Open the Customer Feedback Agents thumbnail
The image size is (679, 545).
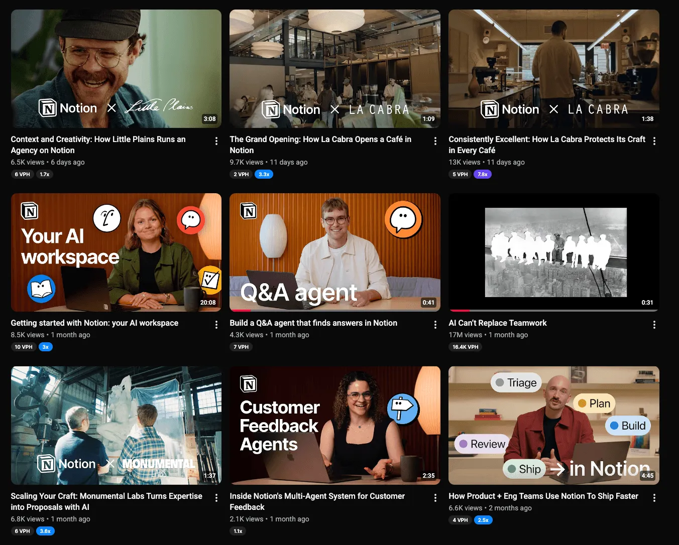pos(335,426)
